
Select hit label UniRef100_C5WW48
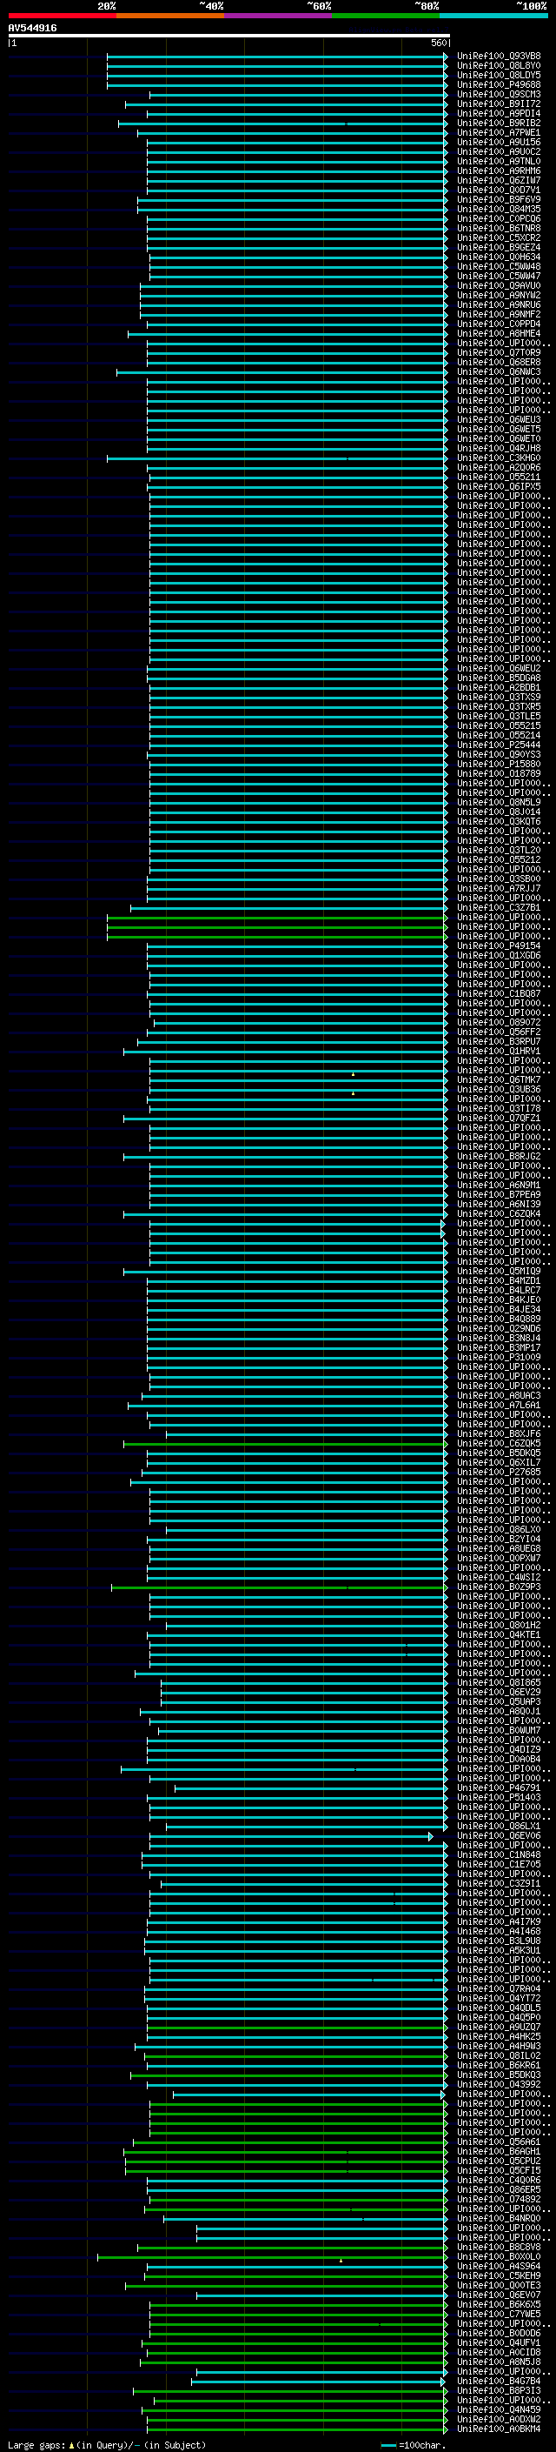(x=498, y=266)
